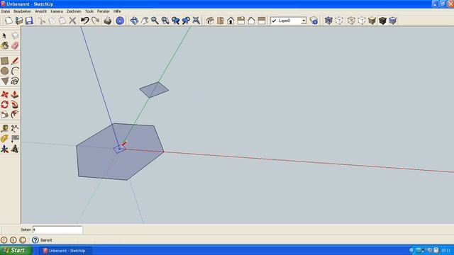
Task: Activate the Line pencil tool
Action: (15, 61)
